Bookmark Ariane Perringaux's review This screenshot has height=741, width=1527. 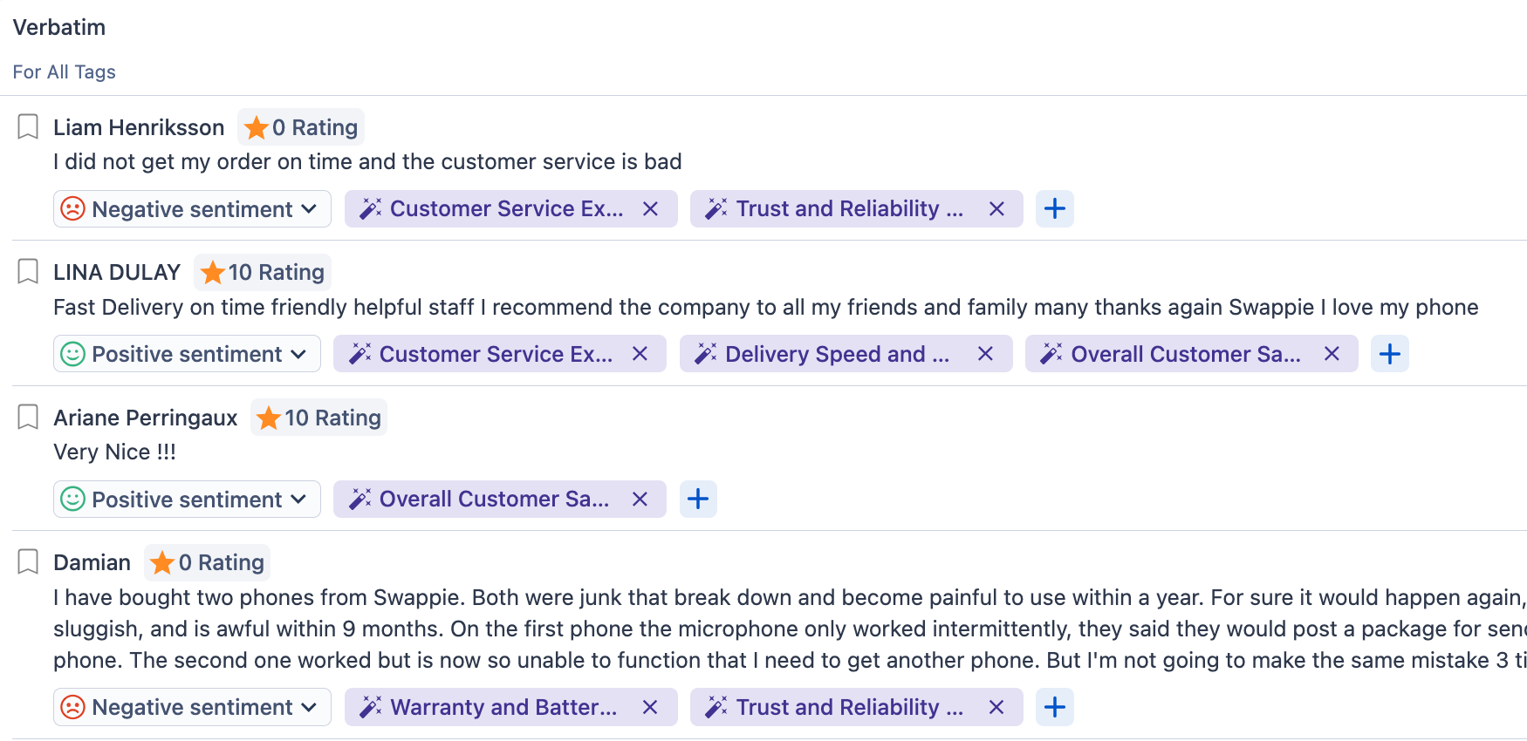[x=26, y=417]
